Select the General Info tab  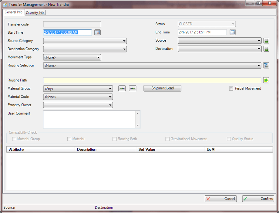[13, 12]
